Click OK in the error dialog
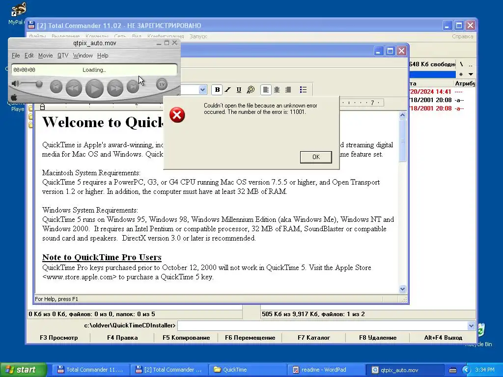503x377 pixels. coord(316,157)
